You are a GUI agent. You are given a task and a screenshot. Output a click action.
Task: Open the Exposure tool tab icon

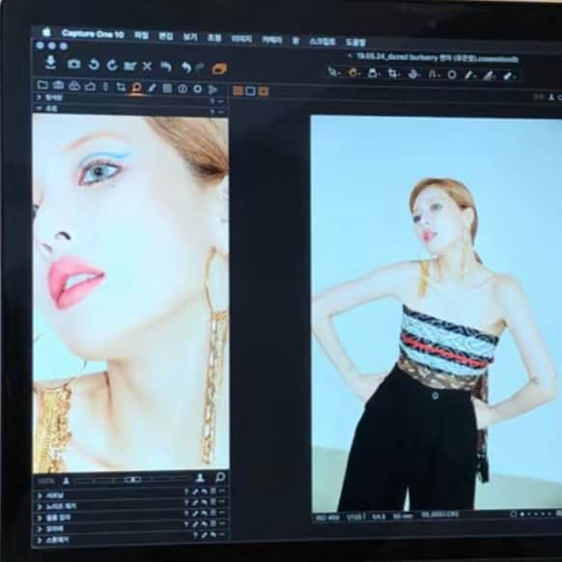(x=90, y=86)
